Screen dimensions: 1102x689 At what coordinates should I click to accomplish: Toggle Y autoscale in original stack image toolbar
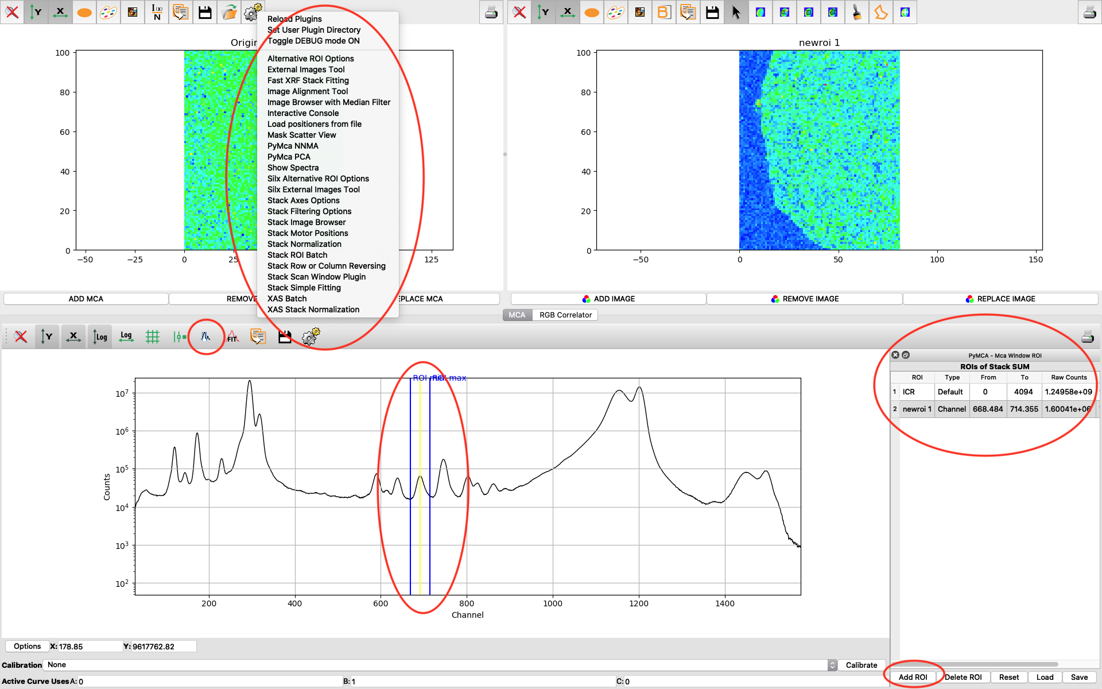[x=36, y=12]
